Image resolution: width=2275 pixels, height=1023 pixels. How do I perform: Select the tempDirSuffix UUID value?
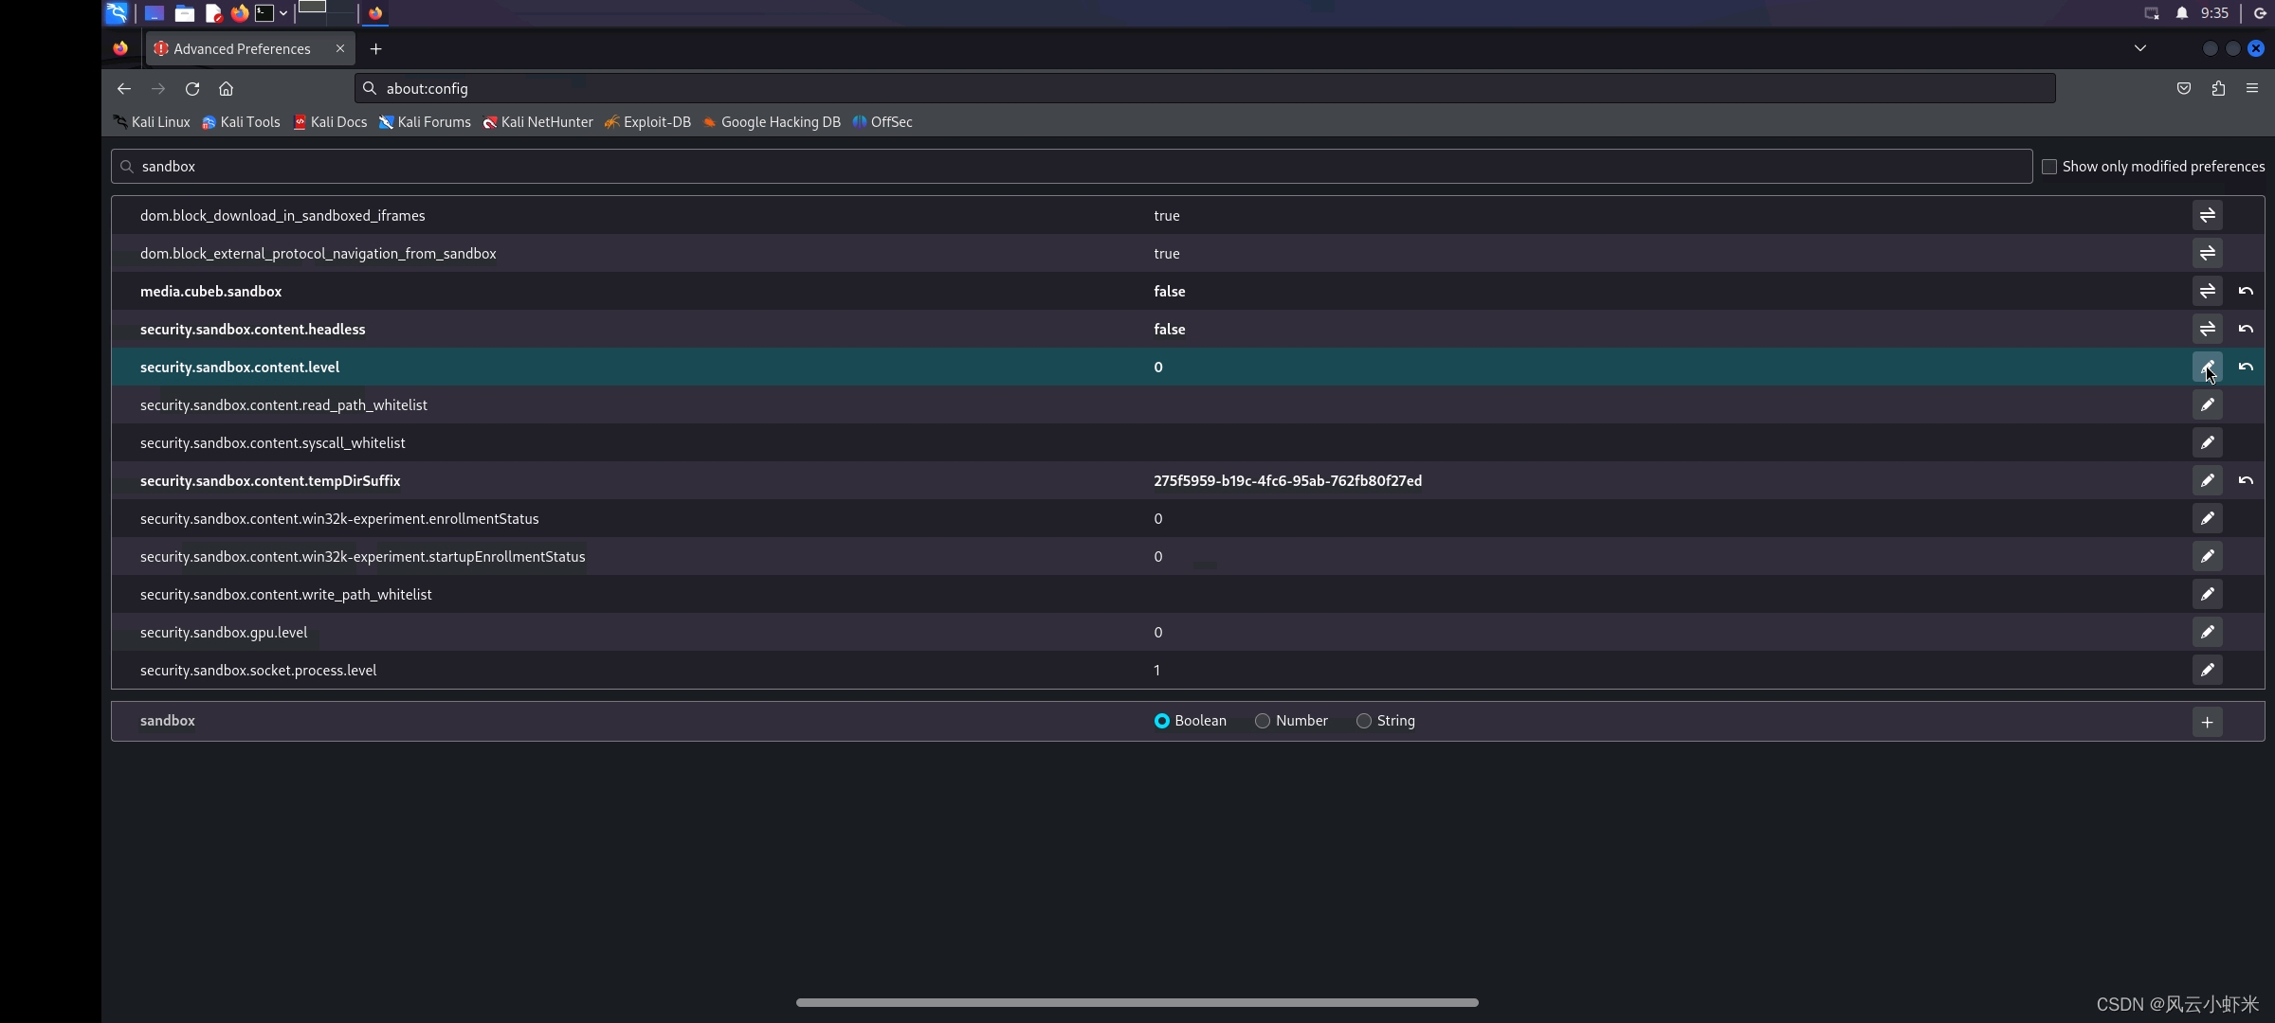pyautogui.click(x=1287, y=480)
